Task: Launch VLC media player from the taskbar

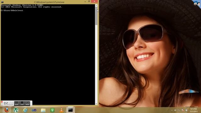Action: tap(62, 110)
